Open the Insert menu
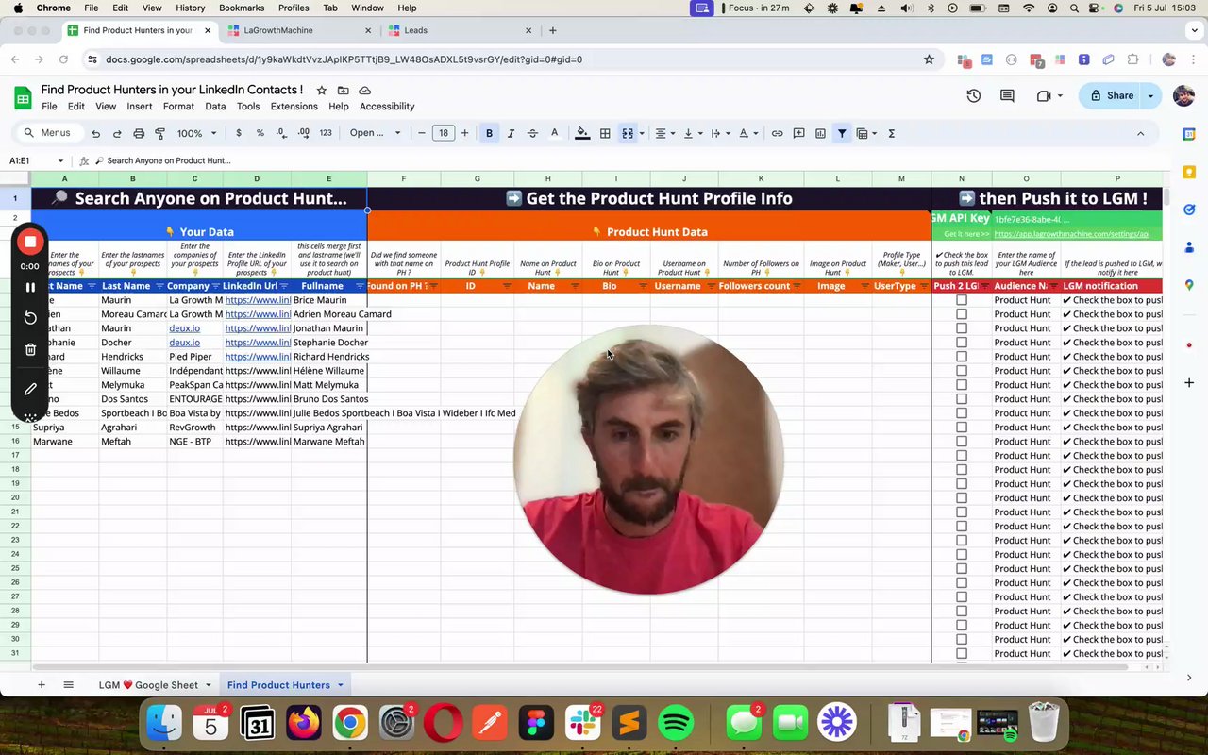Screen dimensions: 1208x755 (140, 107)
